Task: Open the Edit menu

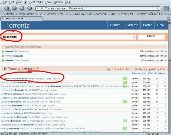Action: (x=11, y=2)
